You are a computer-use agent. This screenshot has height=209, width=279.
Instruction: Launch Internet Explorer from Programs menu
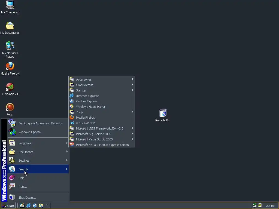pyautogui.click(x=102, y=96)
